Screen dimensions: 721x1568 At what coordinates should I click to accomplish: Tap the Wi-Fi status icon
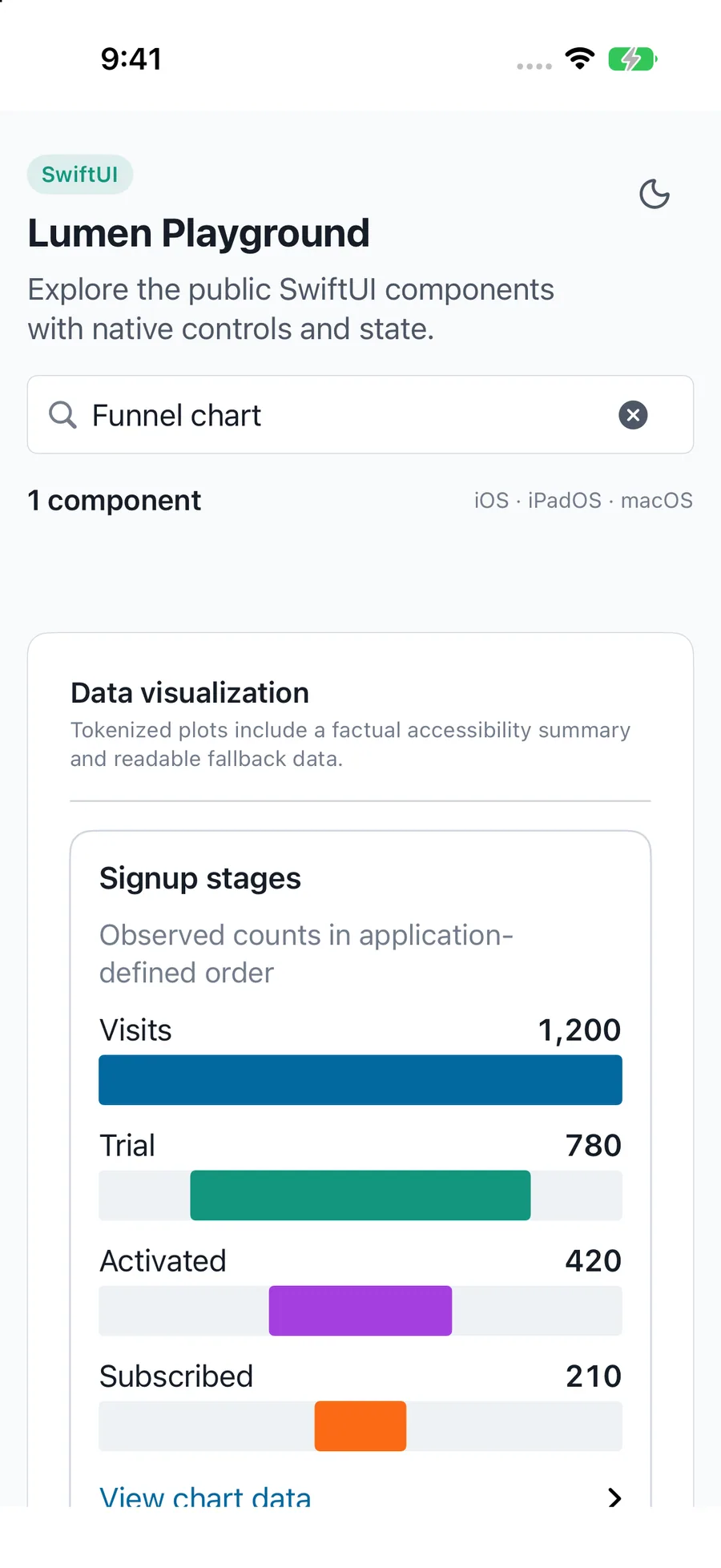point(580,58)
